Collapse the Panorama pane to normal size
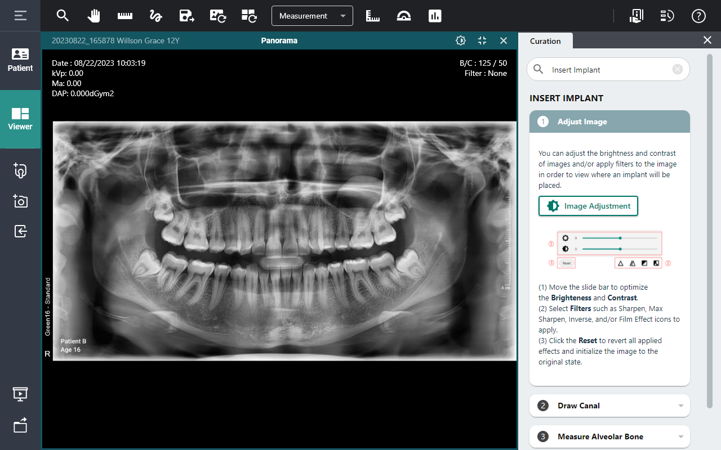 tap(482, 40)
